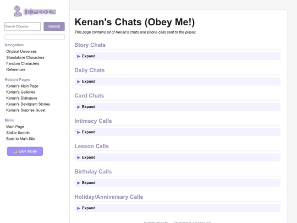The width and height of the screenshot is (297, 223).
Task: Open Kenan's Galleries
Action: pyautogui.click(x=21, y=92)
